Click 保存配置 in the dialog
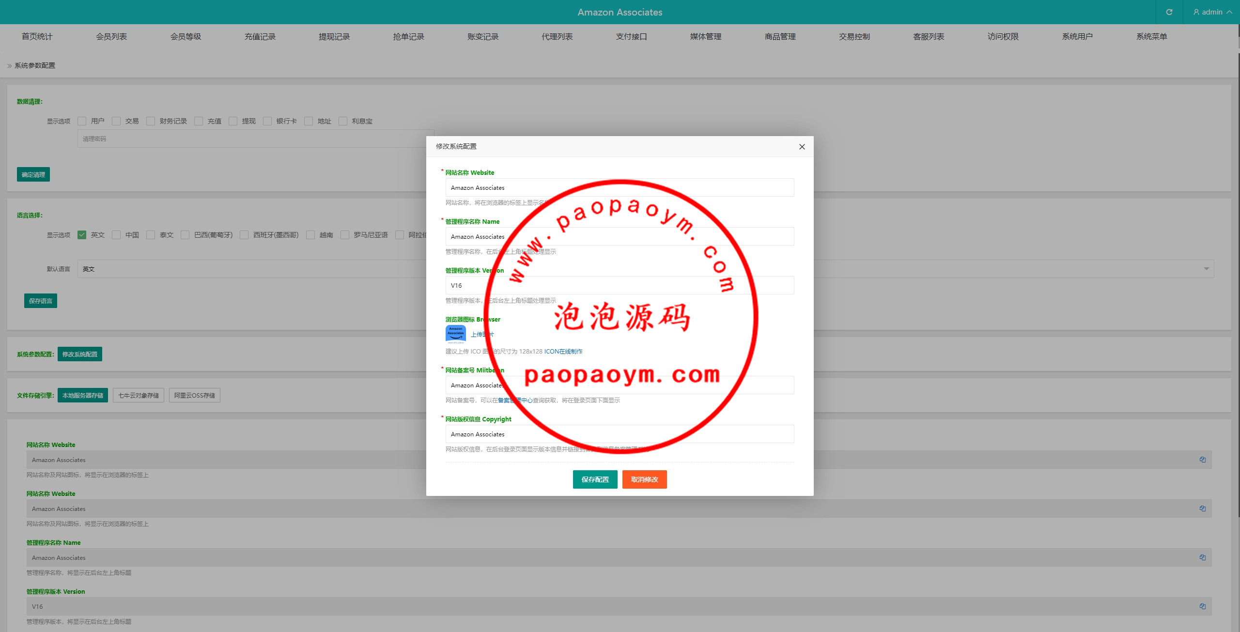This screenshot has width=1240, height=632. (x=595, y=479)
